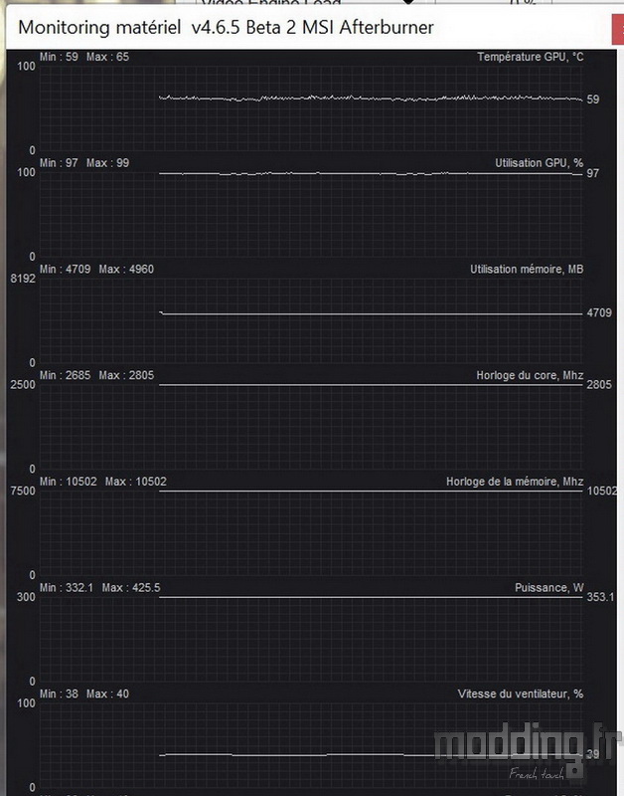Image resolution: width=624 pixels, height=796 pixels.
Task: Click the current memory usage value 4709
Action: tap(599, 312)
